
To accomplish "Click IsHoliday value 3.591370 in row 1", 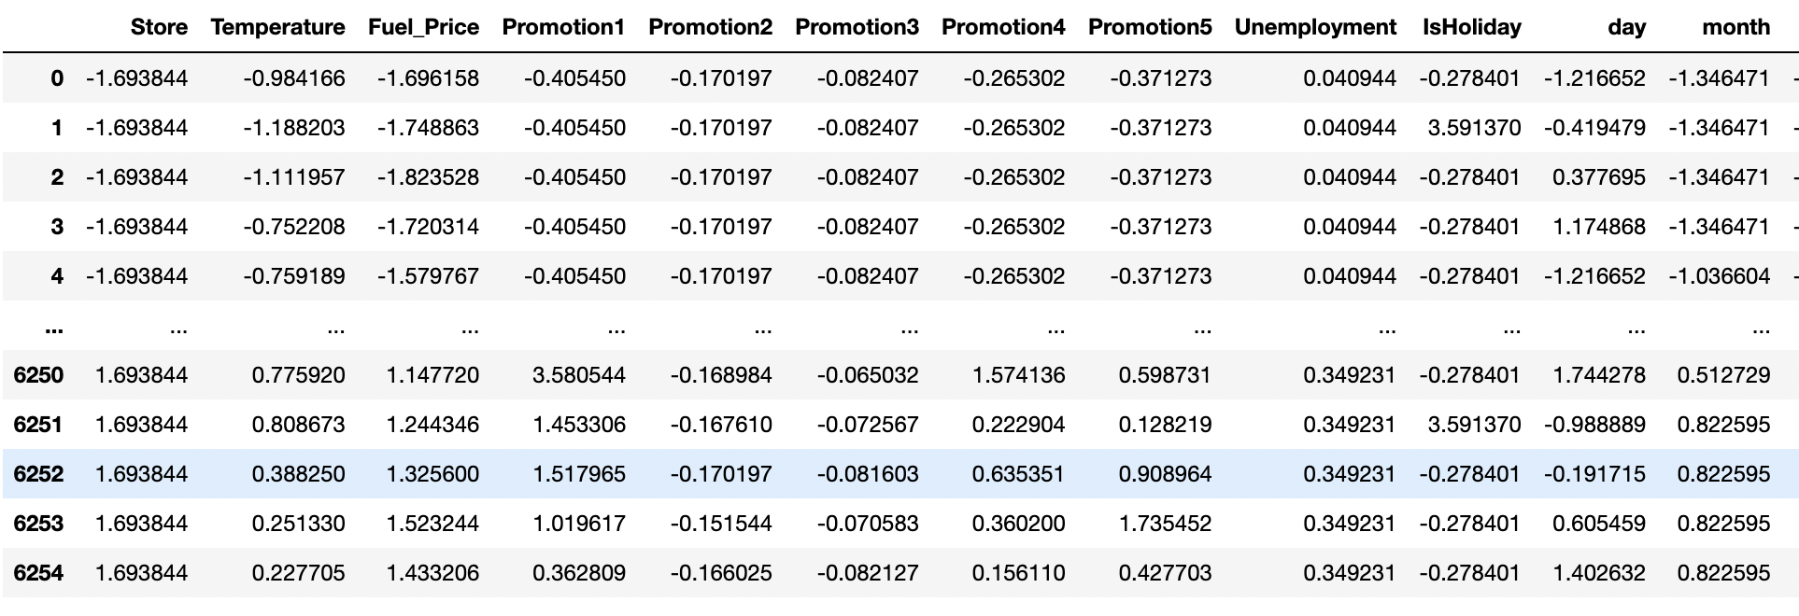I will coord(1474,128).
